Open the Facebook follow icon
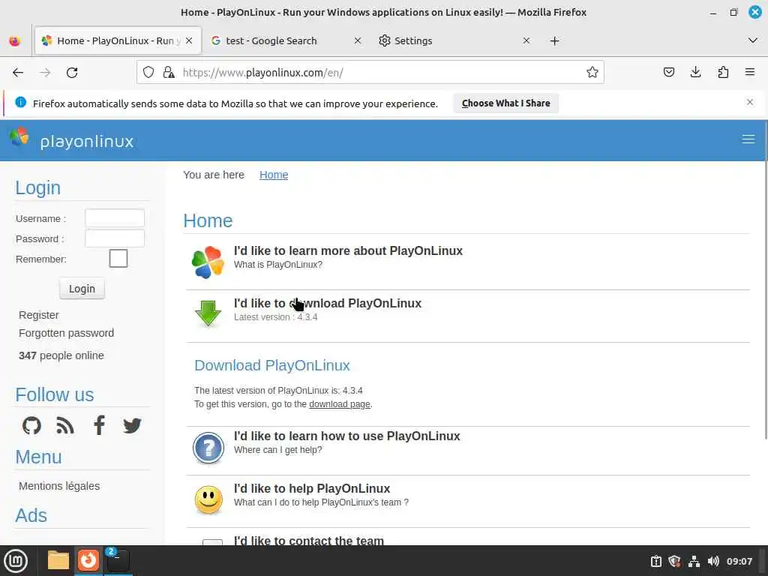 (x=99, y=425)
